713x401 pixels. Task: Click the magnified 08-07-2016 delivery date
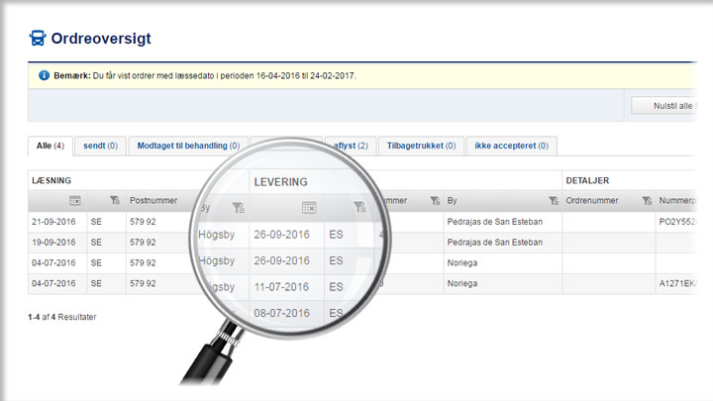281,313
